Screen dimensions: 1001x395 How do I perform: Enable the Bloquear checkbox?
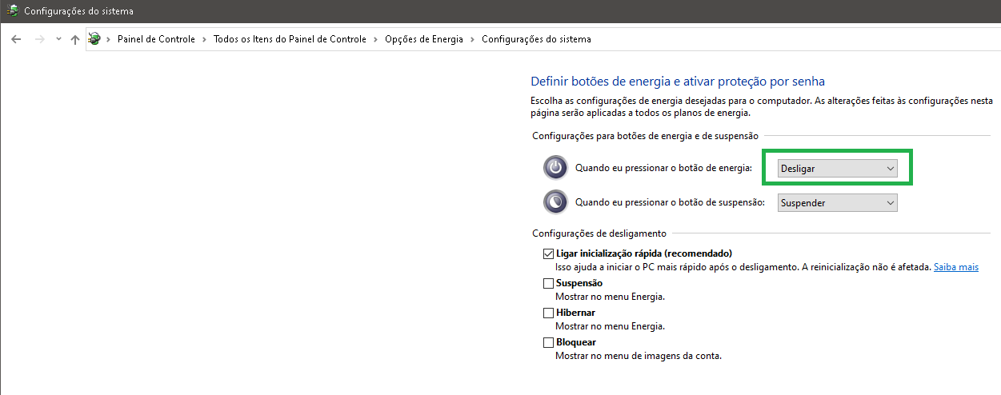click(548, 342)
